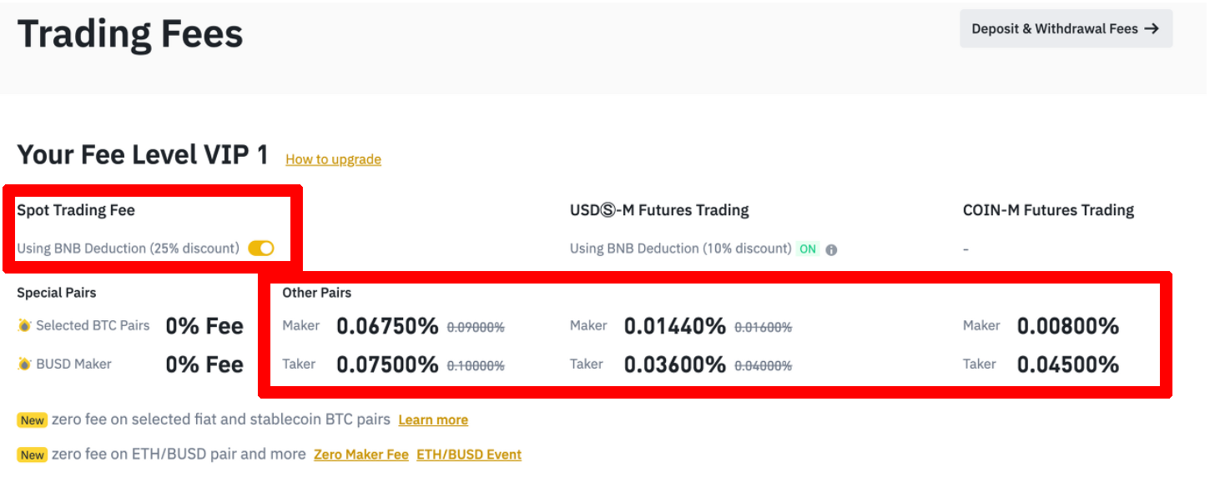Click the 0% Fee value for Selected BTC Pairs
The width and height of the screenshot is (1220, 482).
pyautogui.click(x=204, y=326)
